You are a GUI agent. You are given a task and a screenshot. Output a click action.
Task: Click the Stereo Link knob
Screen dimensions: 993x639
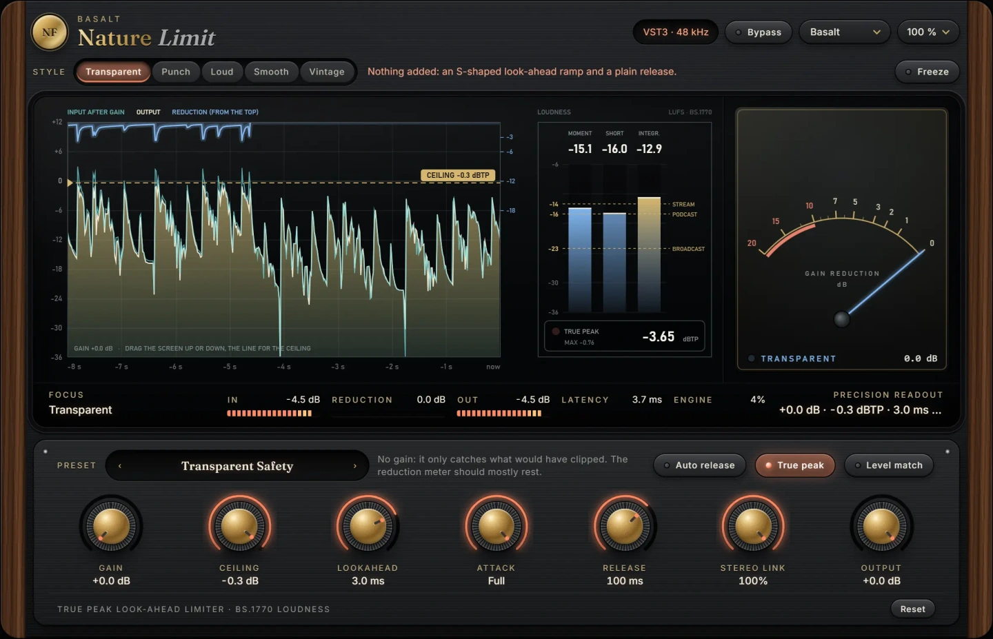click(753, 527)
